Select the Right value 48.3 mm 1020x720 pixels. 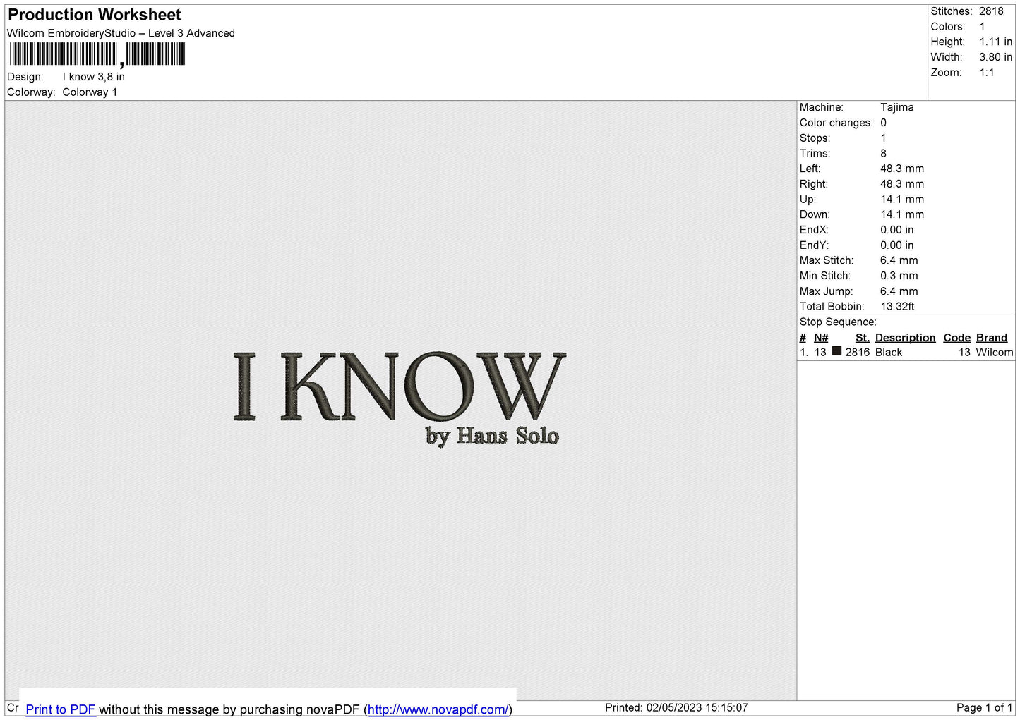(902, 184)
